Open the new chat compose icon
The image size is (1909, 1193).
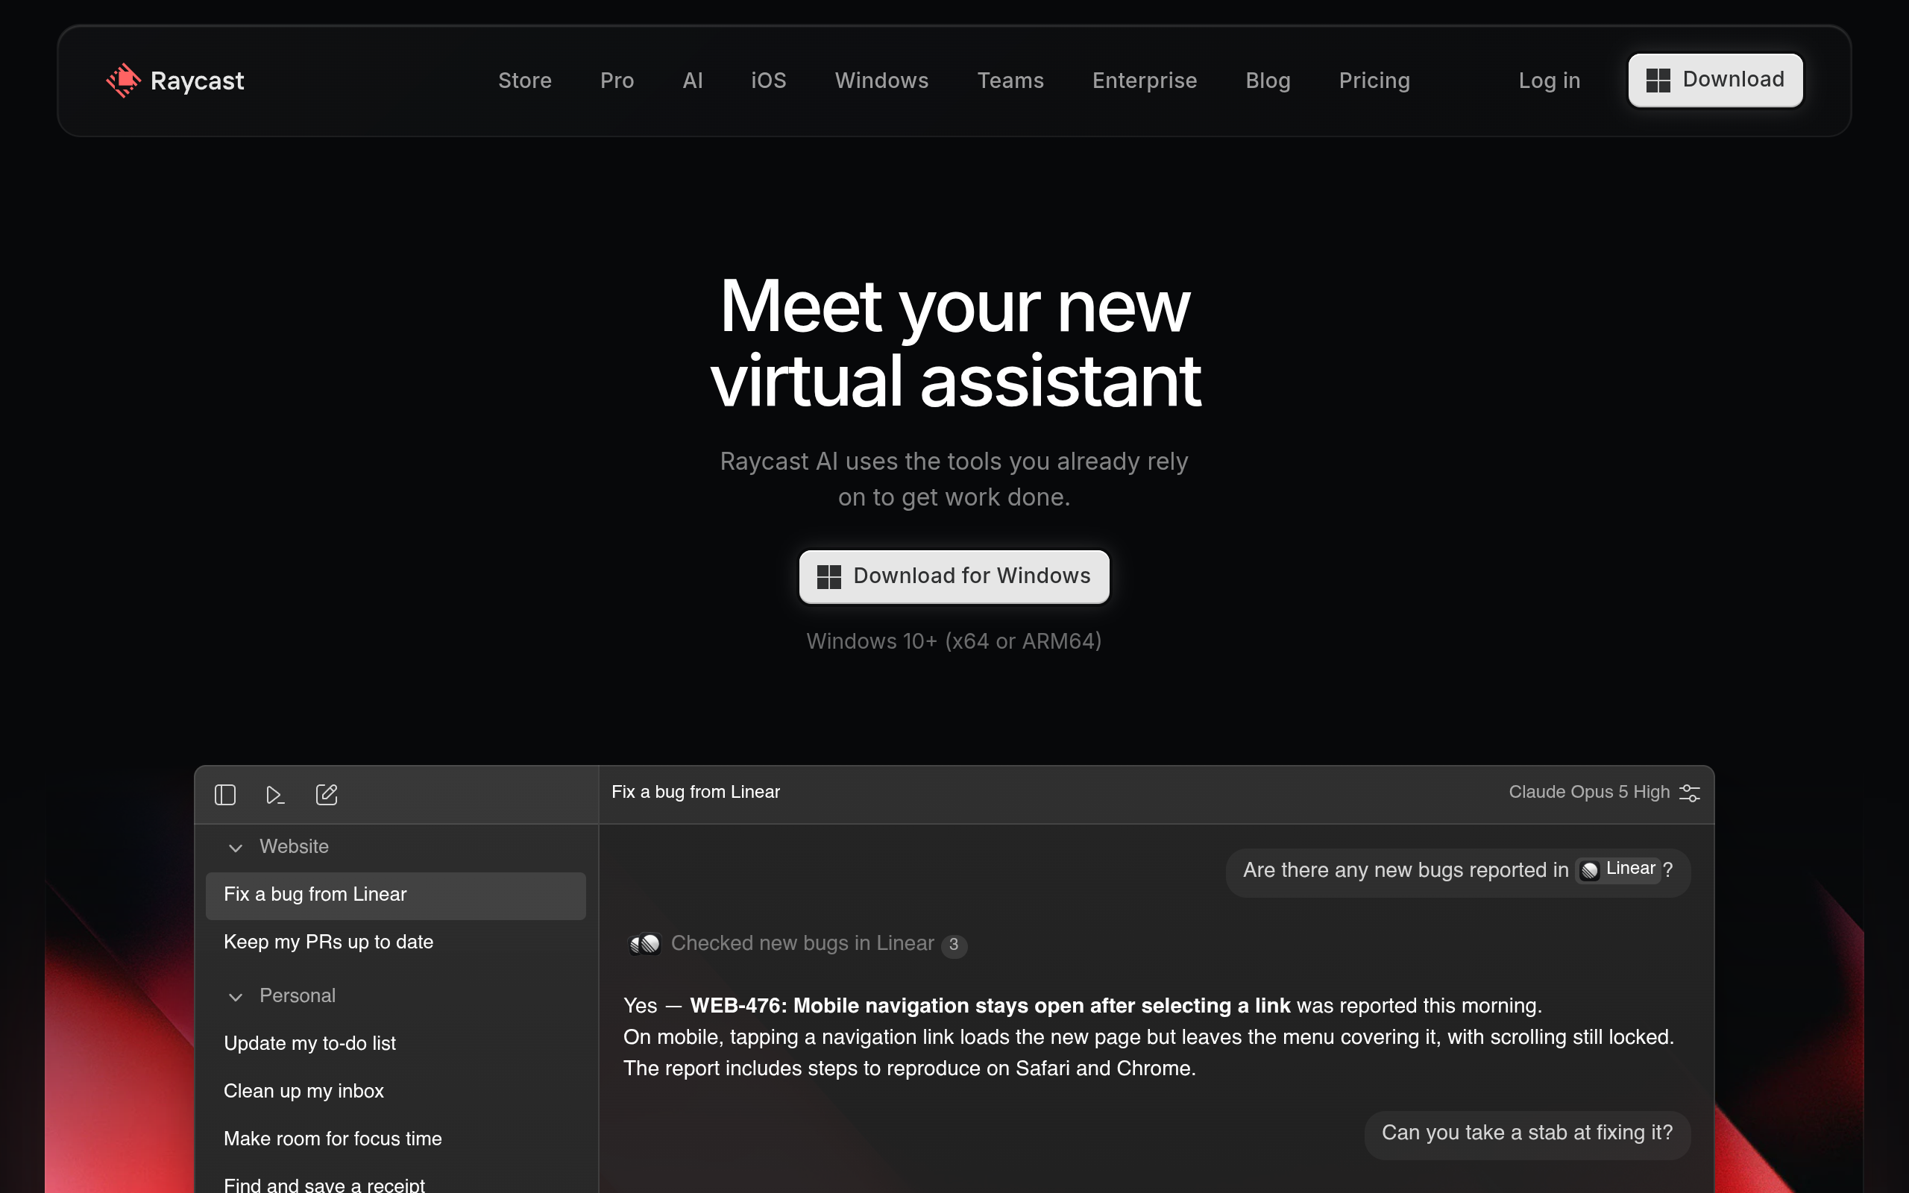tap(327, 795)
